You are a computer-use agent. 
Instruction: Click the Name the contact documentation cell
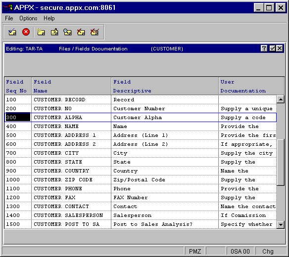[248, 207]
